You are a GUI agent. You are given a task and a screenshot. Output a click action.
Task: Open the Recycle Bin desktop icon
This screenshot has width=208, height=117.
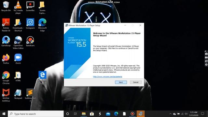(x=6, y=6)
